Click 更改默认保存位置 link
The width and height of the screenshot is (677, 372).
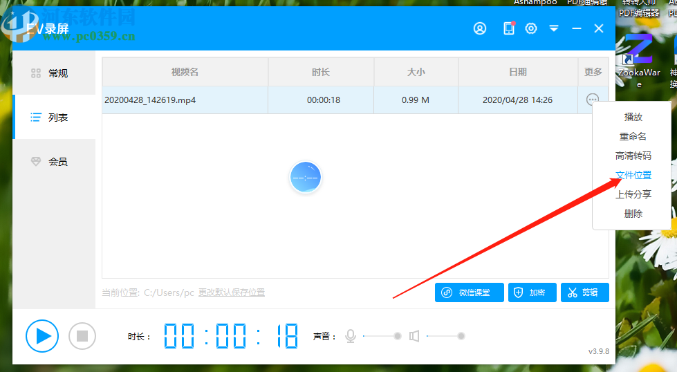click(x=232, y=292)
